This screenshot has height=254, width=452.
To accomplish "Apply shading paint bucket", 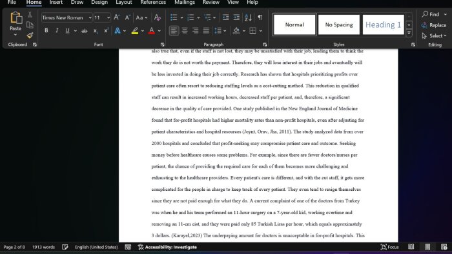I will 236,30.
